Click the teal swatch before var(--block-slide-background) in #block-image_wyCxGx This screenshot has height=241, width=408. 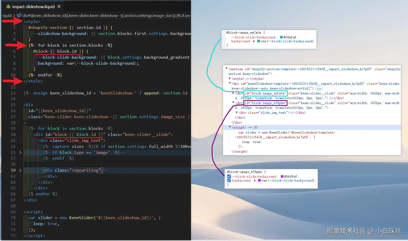259,41
